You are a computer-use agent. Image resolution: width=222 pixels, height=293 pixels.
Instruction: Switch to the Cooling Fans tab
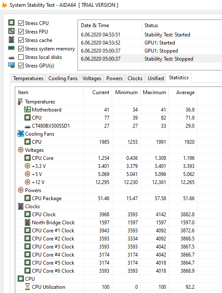click(x=63, y=78)
